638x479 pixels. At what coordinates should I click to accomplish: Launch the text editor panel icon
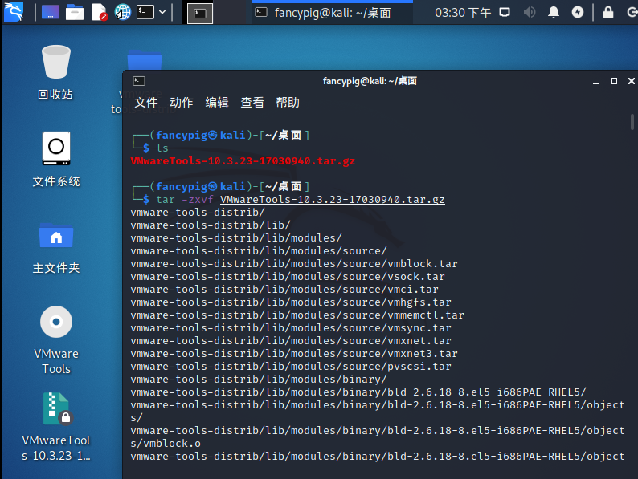pos(99,12)
